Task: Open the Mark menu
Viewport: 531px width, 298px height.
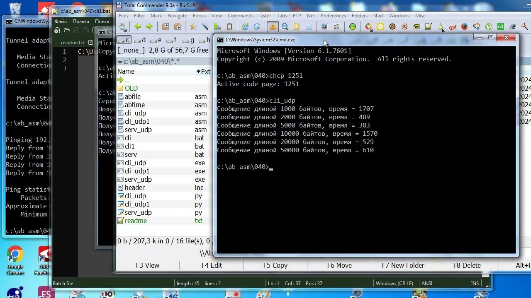Action: coord(156,16)
